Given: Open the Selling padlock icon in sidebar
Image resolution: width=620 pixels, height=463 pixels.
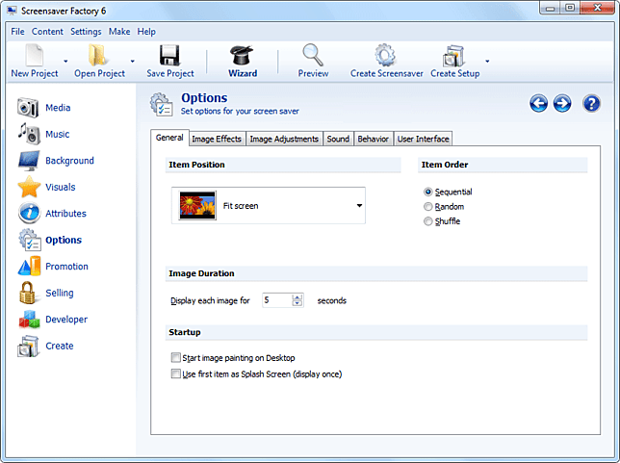Looking at the screenshot, I should (x=28, y=293).
